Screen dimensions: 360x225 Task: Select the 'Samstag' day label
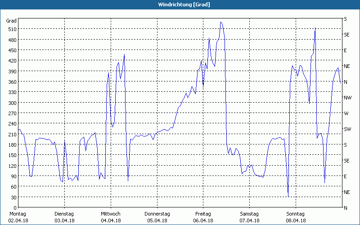[249, 214]
